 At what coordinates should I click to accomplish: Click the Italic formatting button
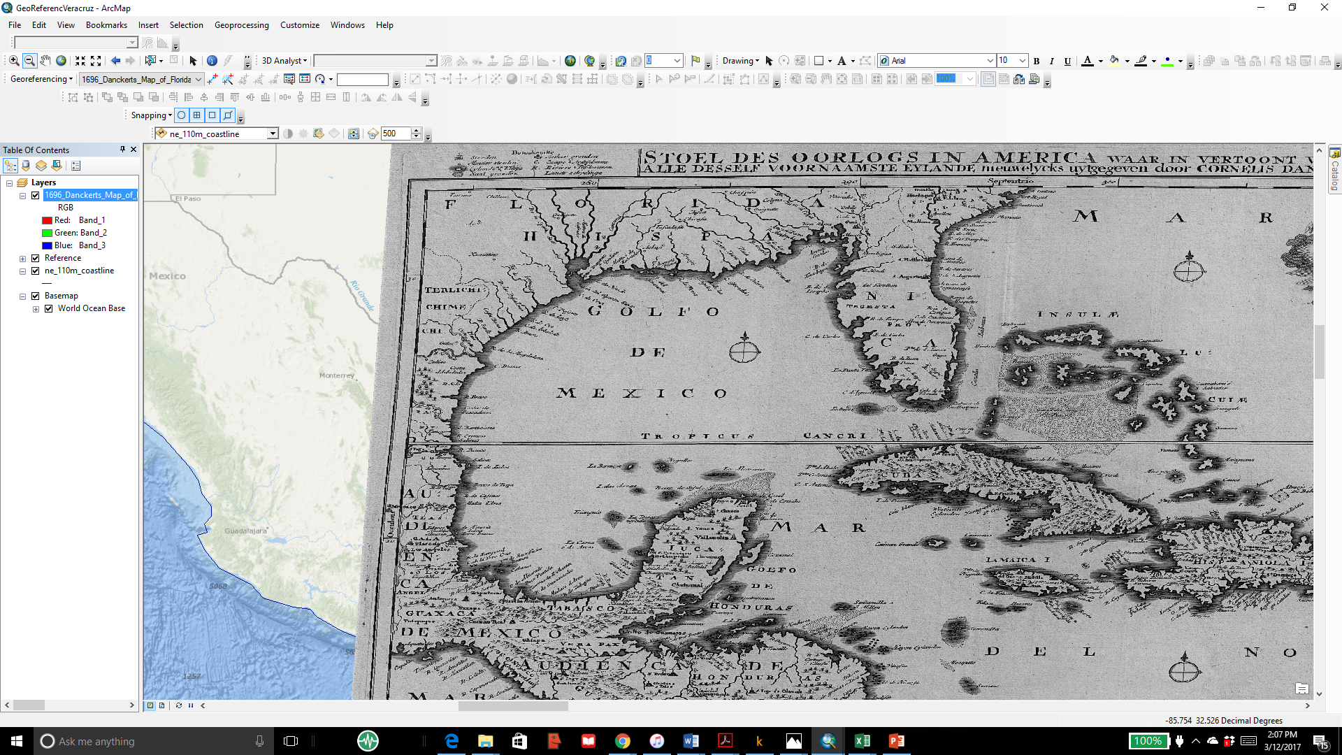tap(1052, 61)
